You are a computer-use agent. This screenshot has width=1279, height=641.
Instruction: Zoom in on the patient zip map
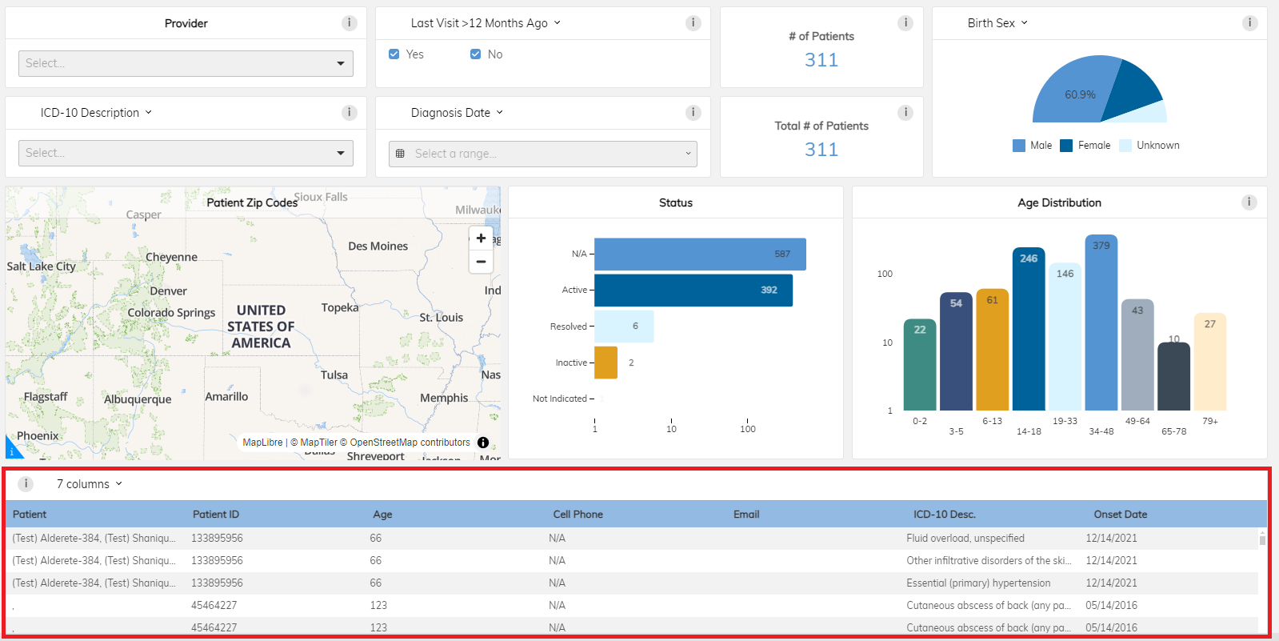[x=481, y=238]
